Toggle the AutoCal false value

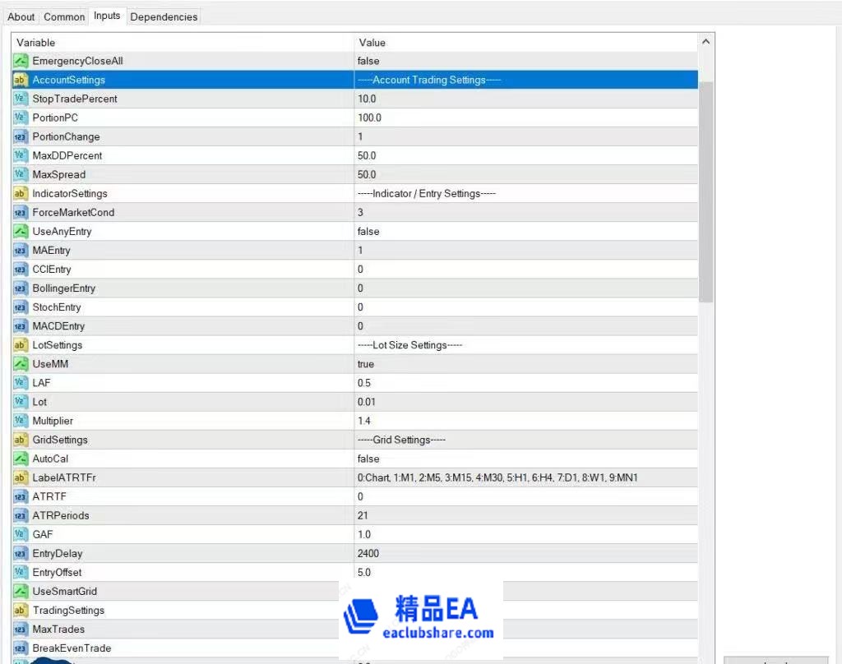[x=368, y=459]
